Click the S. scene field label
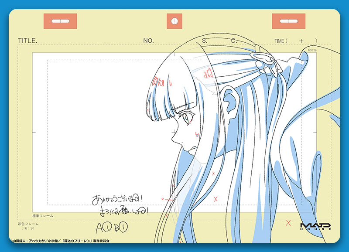The height and width of the screenshot is (252, 349). pos(204,41)
